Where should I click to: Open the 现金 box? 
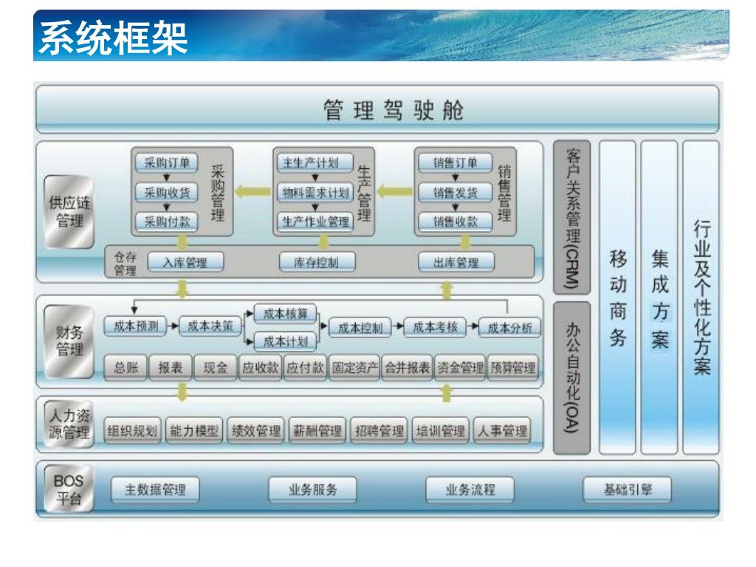pyautogui.click(x=216, y=368)
